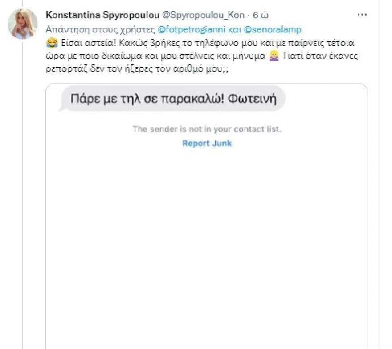This screenshot has width=392, height=349.
Task: Open the tweet via the 6 ώ timestamp
Action: (261, 15)
